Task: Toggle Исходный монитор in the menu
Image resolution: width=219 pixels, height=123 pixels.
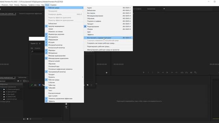Action: (x=64, y=45)
